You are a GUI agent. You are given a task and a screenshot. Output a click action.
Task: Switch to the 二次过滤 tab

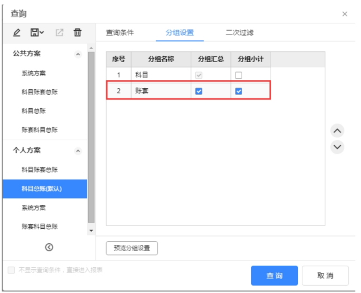pos(239,32)
